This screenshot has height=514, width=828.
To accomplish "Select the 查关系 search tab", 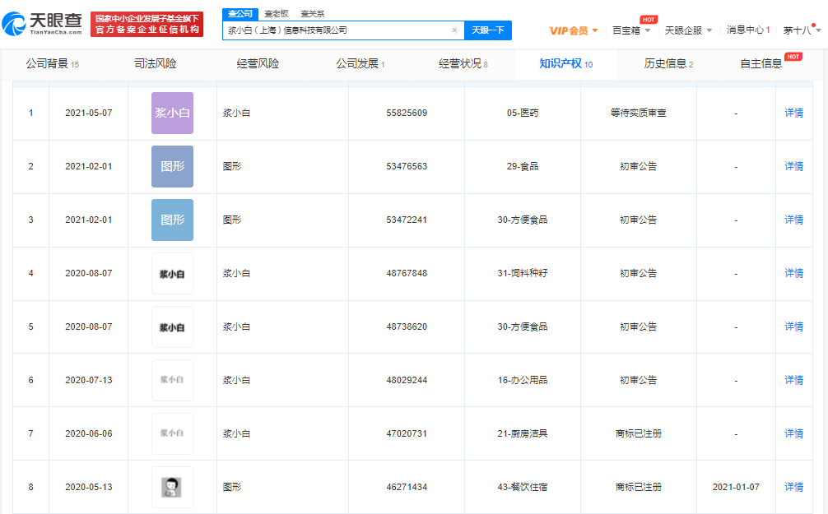I will click(313, 14).
